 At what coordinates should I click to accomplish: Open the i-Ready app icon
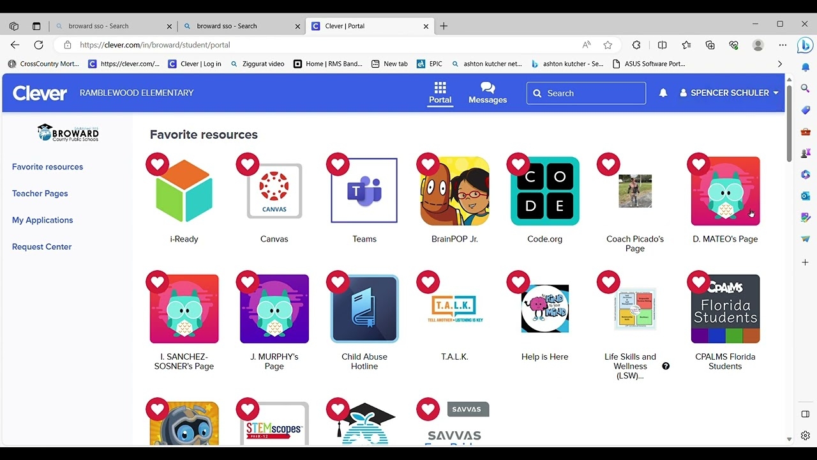pyautogui.click(x=184, y=191)
